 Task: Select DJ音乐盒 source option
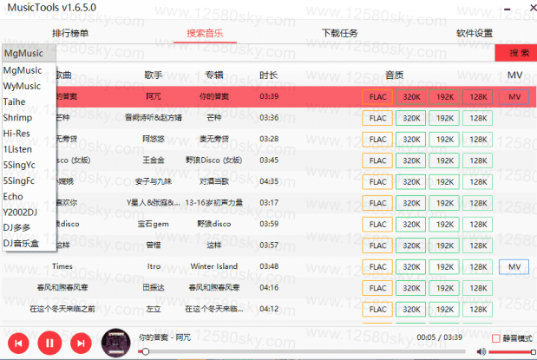(x=29, y=243)
